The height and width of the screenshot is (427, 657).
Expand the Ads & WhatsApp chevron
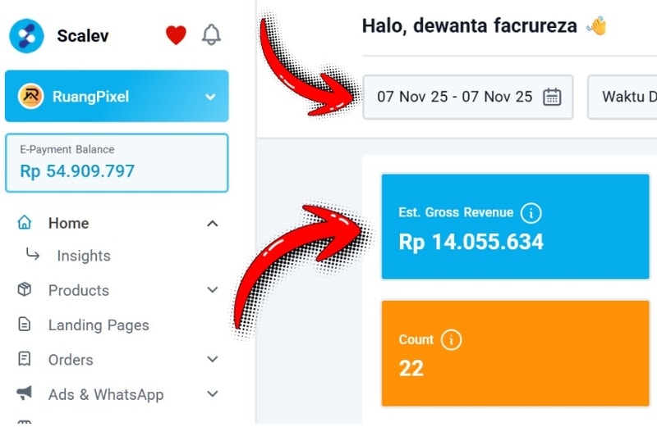(212, 394)
